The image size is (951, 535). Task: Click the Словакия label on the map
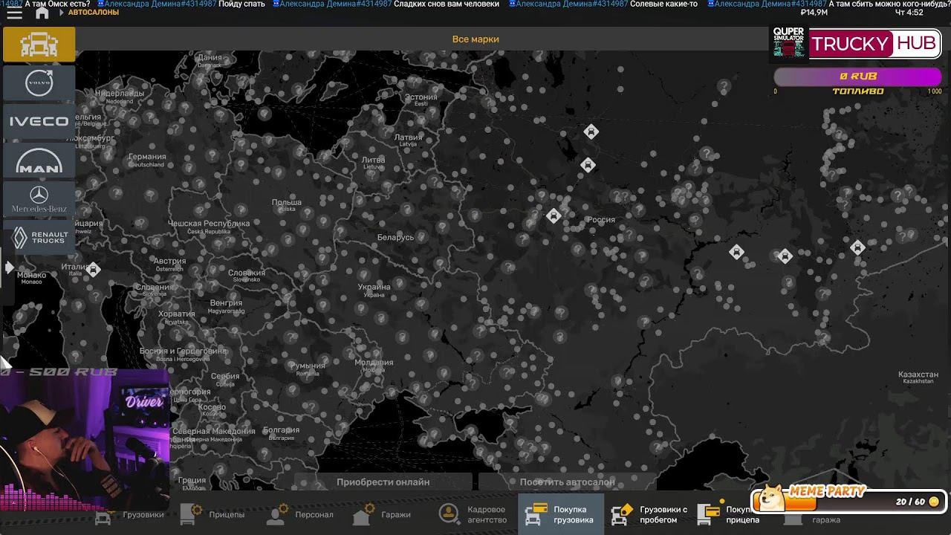click(x=247, y=273)
